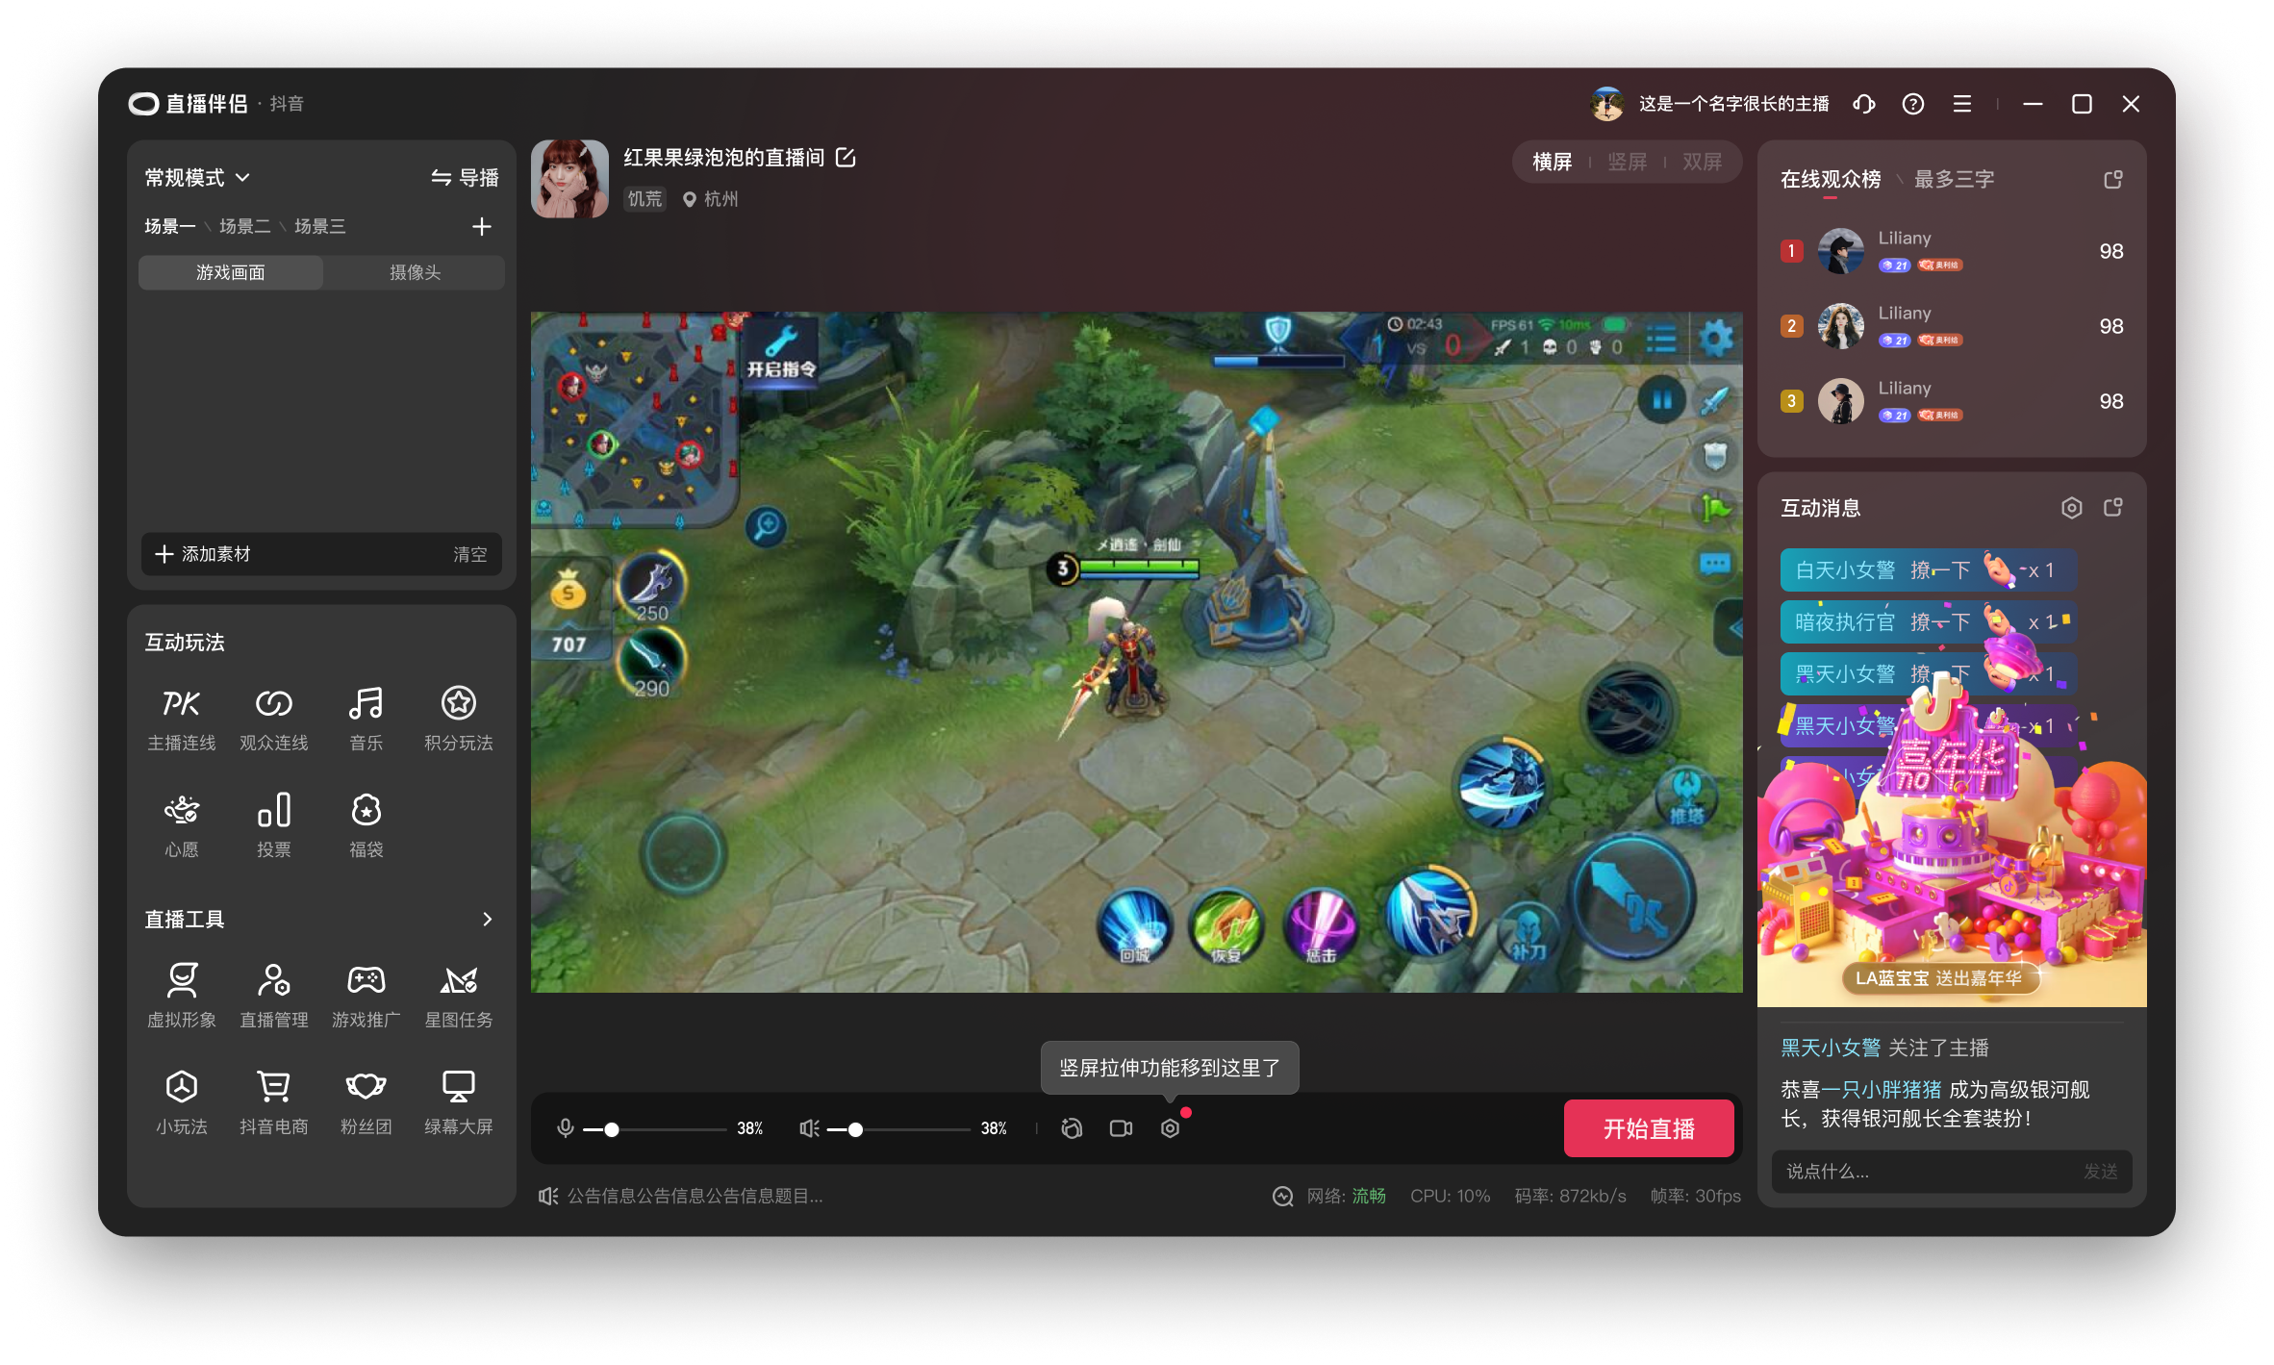Image resolution: width=2274 pixels, height=1365 pixels.
Task: Click the screenshot capture icon in control bar
Action: [1072, 1128]
